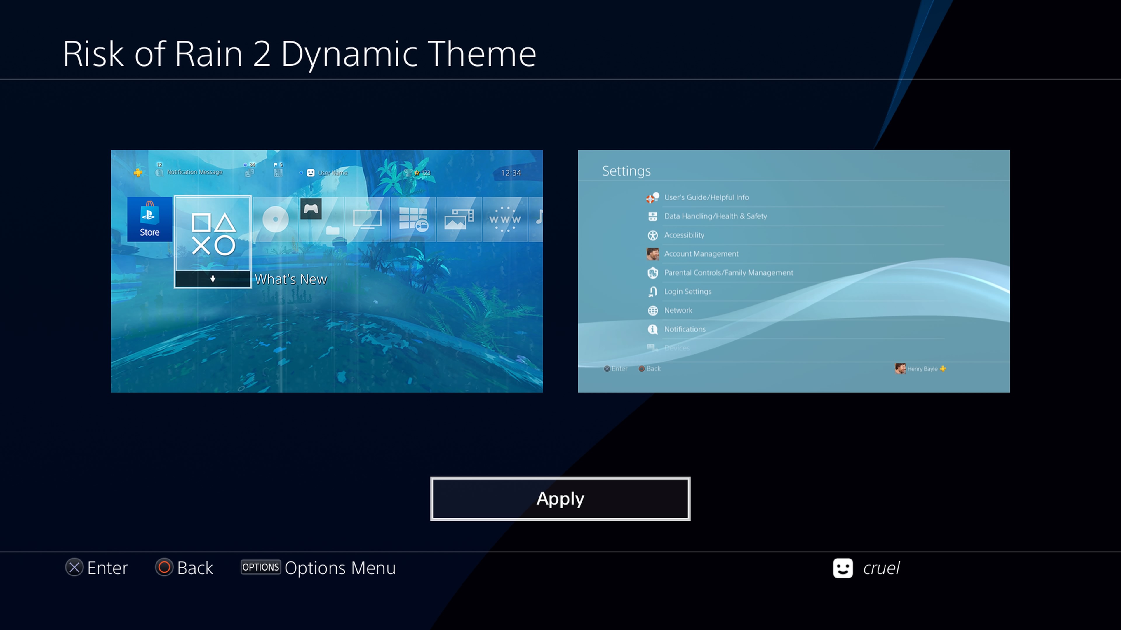Viewport: 1121px width, 630px height.
Task: Click the faded Devices row in Settings preview
Action: click(x=677, y=348)
